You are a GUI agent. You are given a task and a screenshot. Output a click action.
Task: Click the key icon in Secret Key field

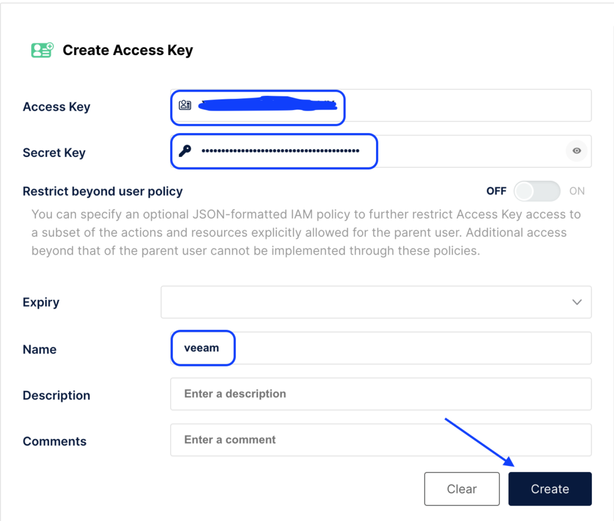185,151
